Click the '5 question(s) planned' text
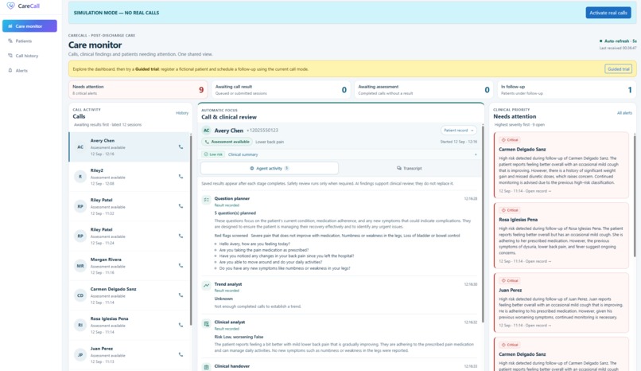The height and width of the screenshot is (371, 641). point(235,213)
